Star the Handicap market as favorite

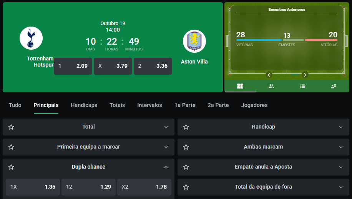pos(186,127)
